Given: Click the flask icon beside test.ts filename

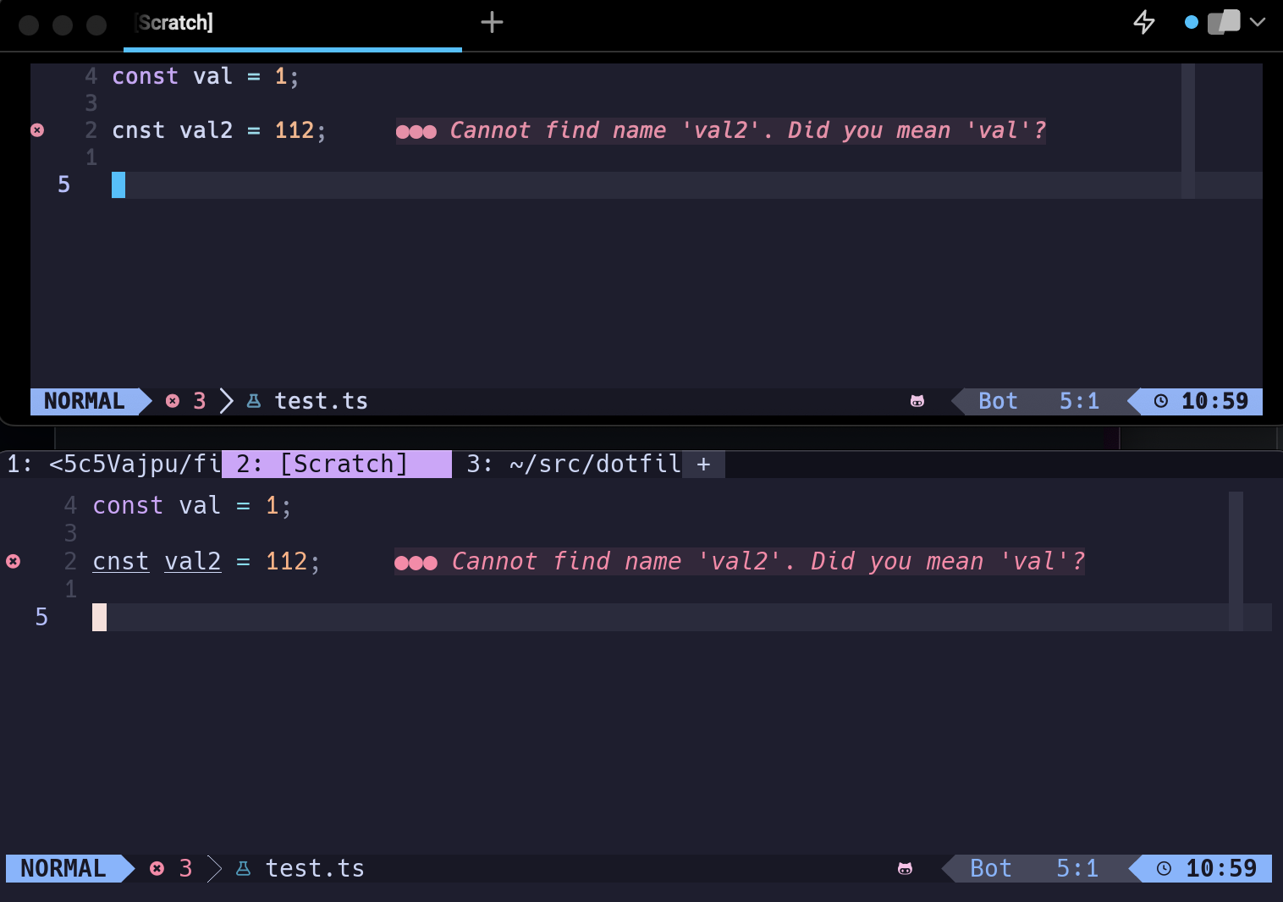Looking at the screenshot, I should click(x=254, y=401).
